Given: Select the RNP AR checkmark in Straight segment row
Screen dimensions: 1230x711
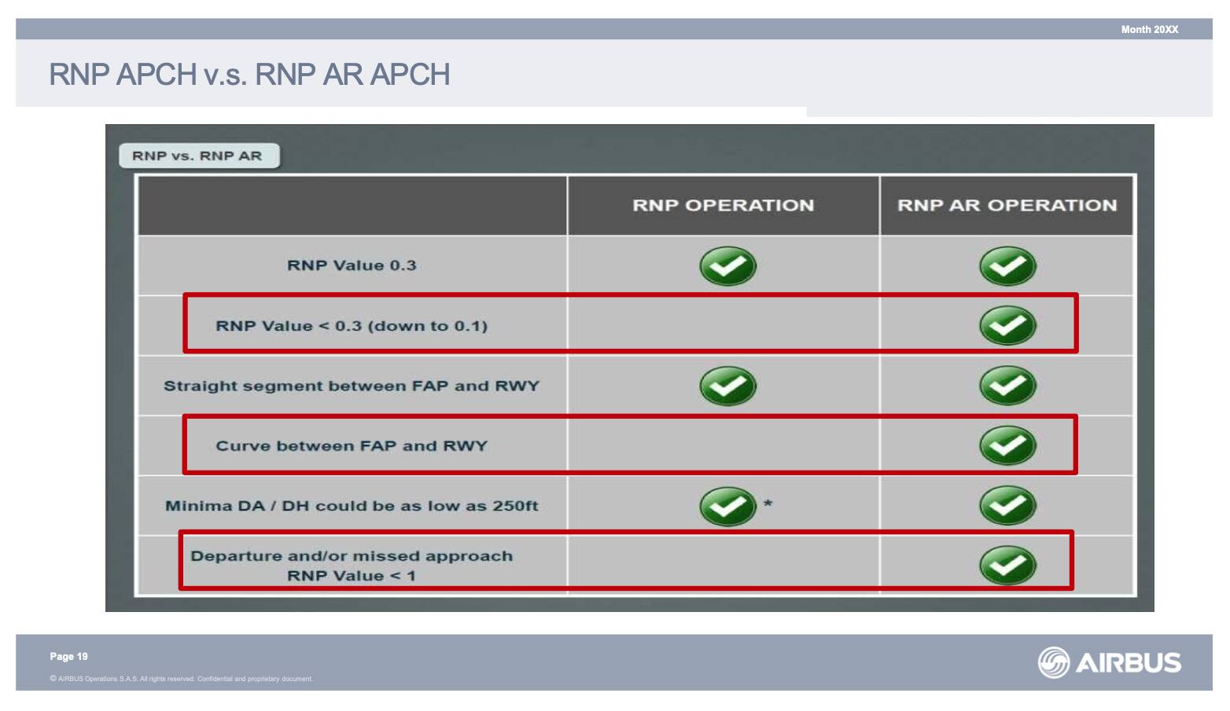Looking at the screenshot, I should (x=1007, y=386).
